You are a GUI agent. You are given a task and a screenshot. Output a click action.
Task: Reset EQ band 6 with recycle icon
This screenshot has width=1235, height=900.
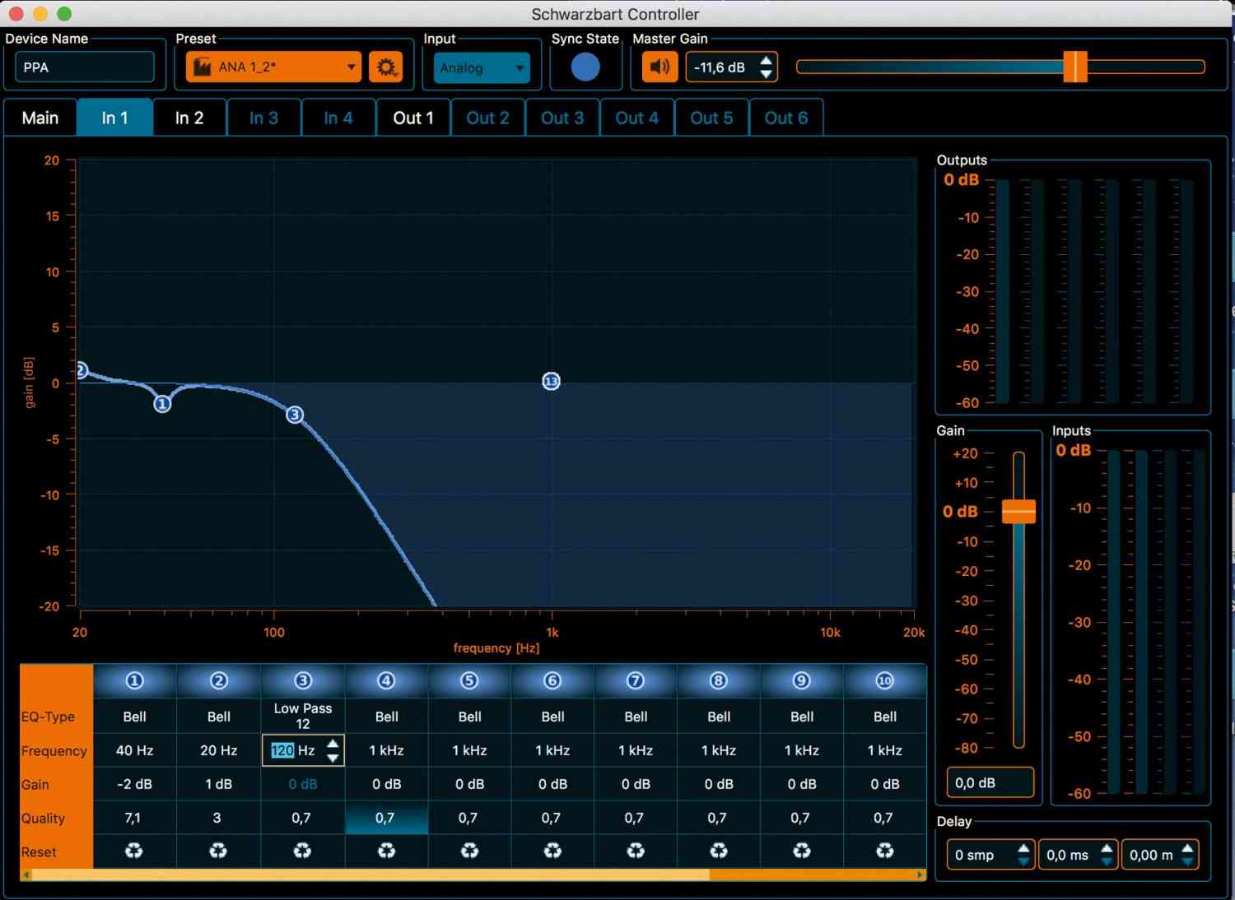point(552,851)
